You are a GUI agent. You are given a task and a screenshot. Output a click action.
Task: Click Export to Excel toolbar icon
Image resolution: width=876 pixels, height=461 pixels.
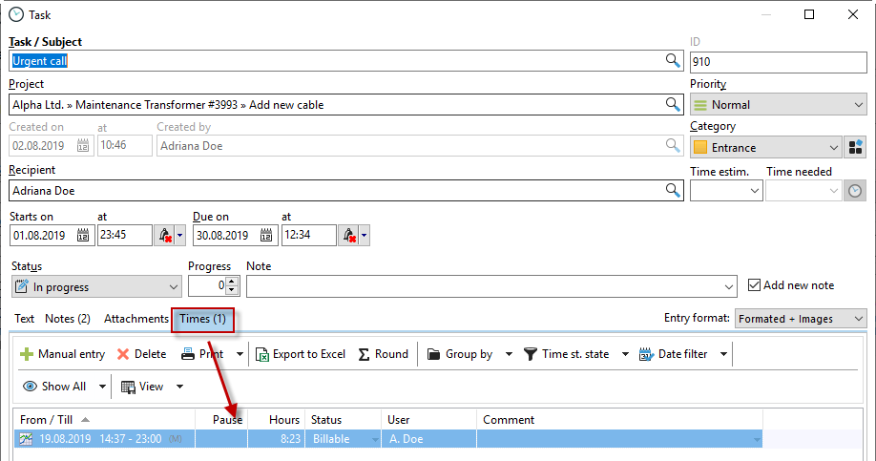tap(263, 354)
